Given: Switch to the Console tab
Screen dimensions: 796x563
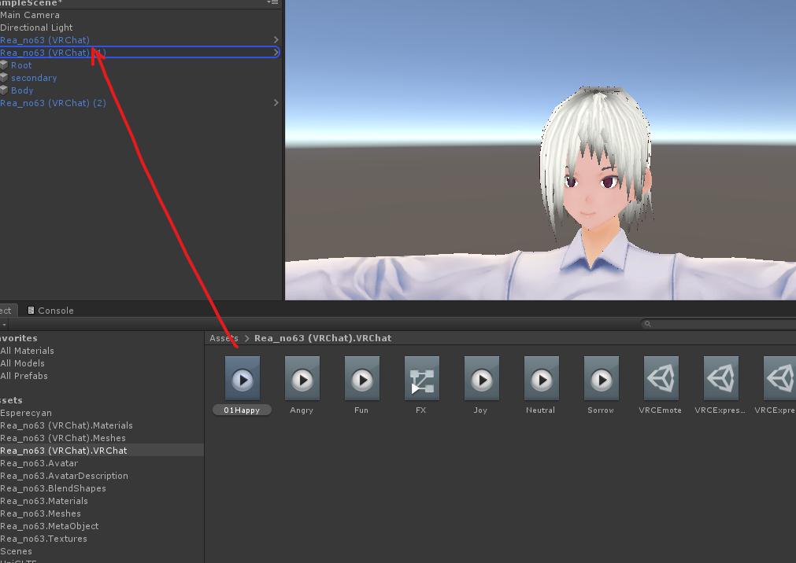Looking at the screenshot, I should tap(50, 311).
